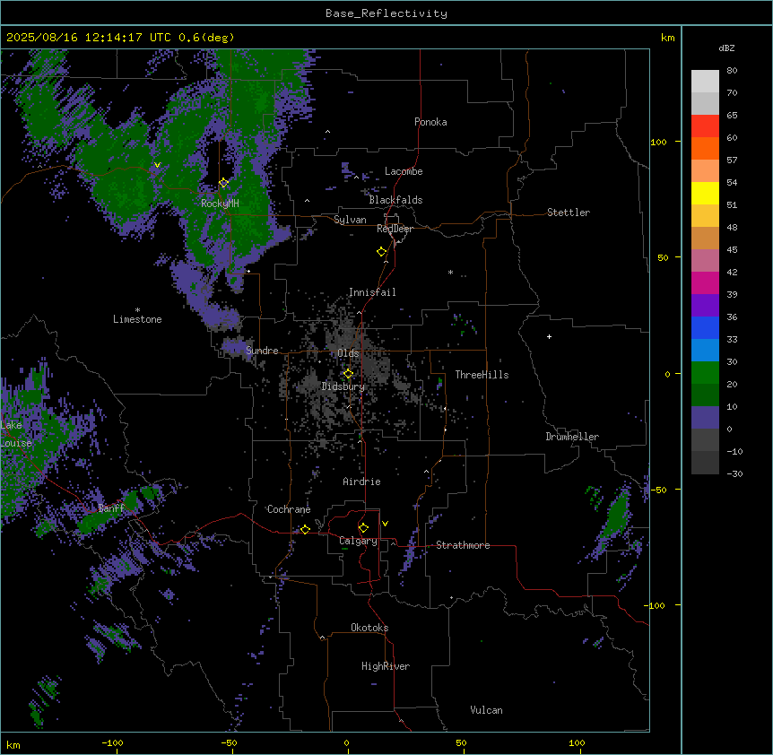Click the Banff town label
The image size is (773, 755).
[111, 508]
